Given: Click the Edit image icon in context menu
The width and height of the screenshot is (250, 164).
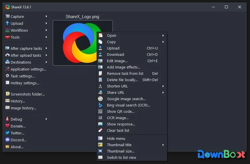Looking at the screenshot, I should tap(100, 61).
